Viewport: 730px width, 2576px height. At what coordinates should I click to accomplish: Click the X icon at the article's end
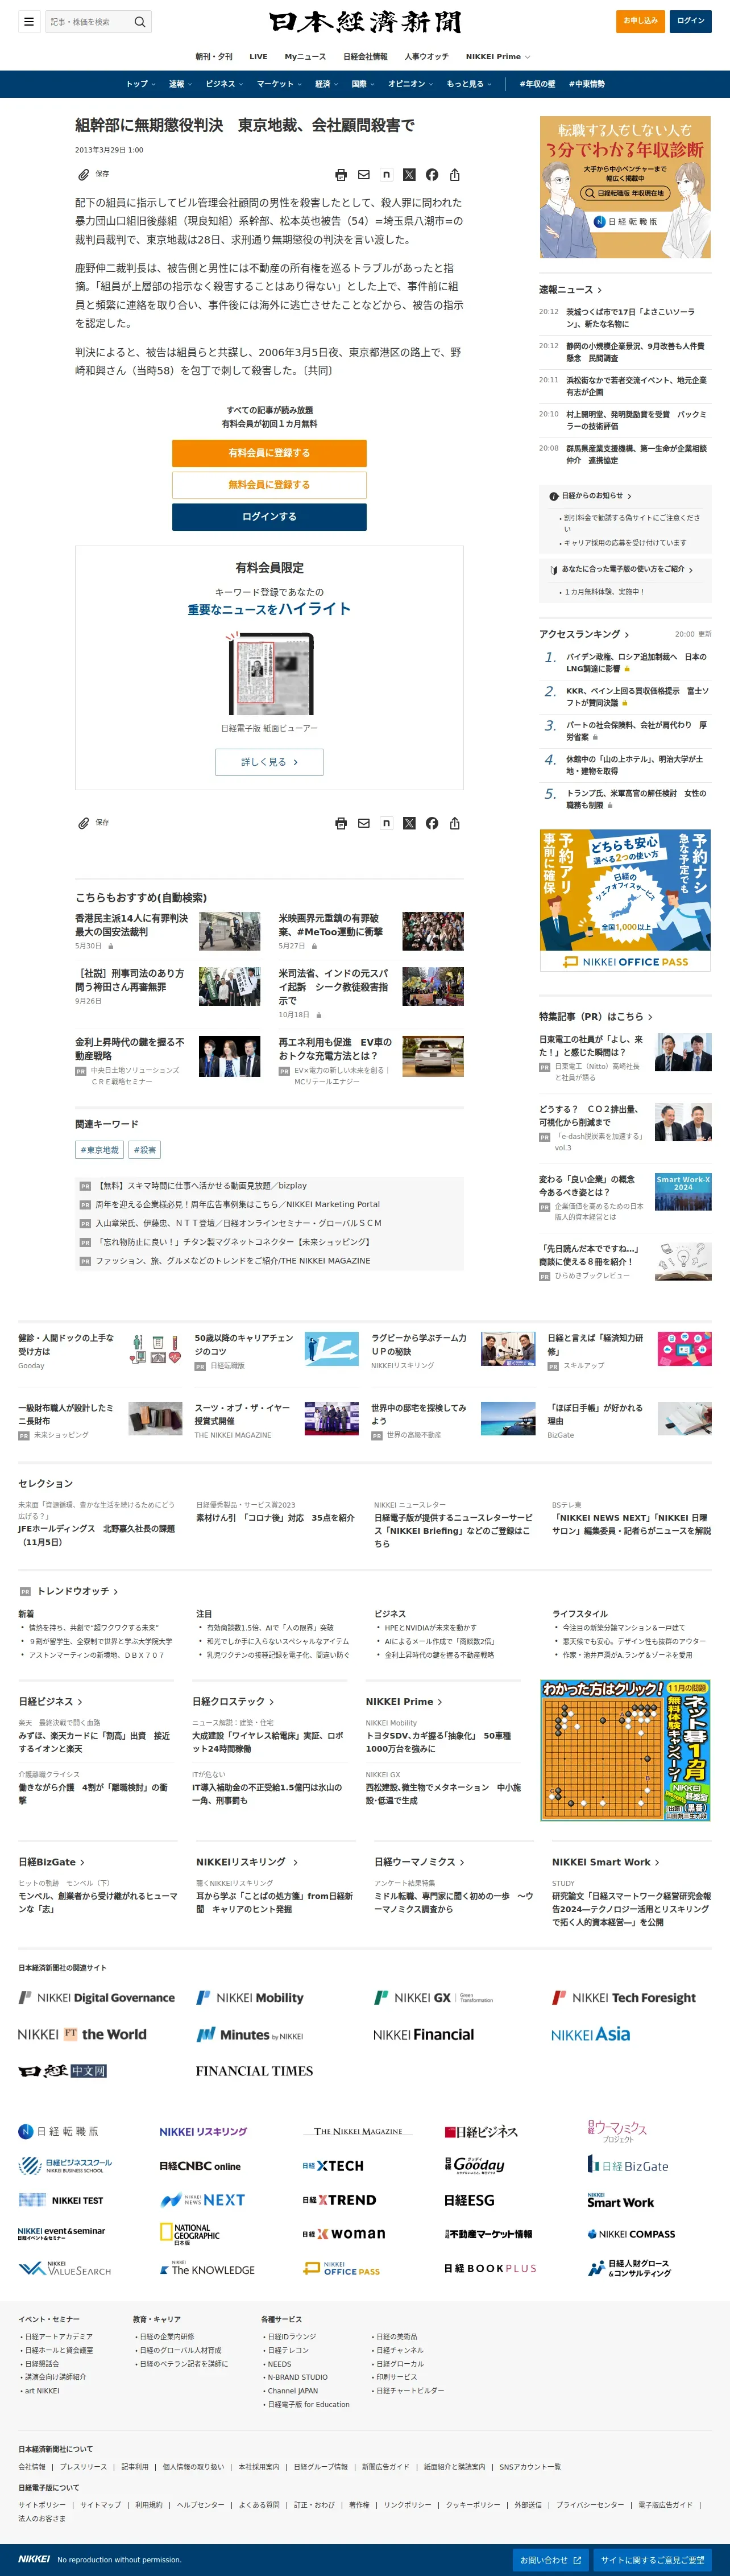click(409, 823)
